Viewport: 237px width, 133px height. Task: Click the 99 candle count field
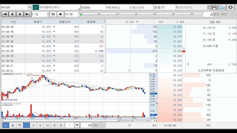point(86,125)
